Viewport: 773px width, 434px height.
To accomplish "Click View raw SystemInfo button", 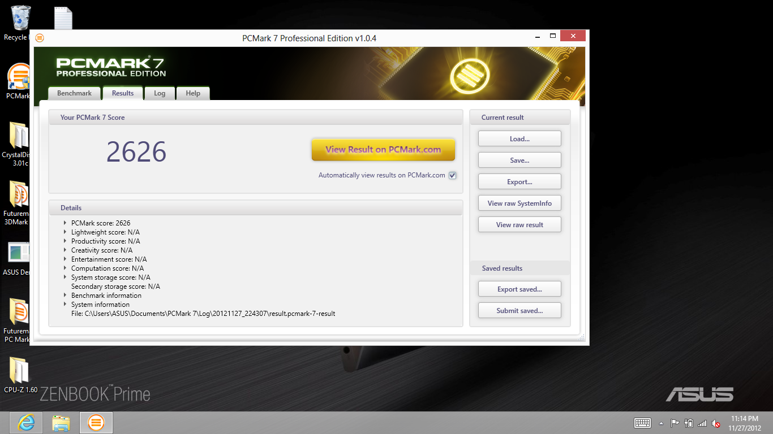I will [x=519, y=203].
